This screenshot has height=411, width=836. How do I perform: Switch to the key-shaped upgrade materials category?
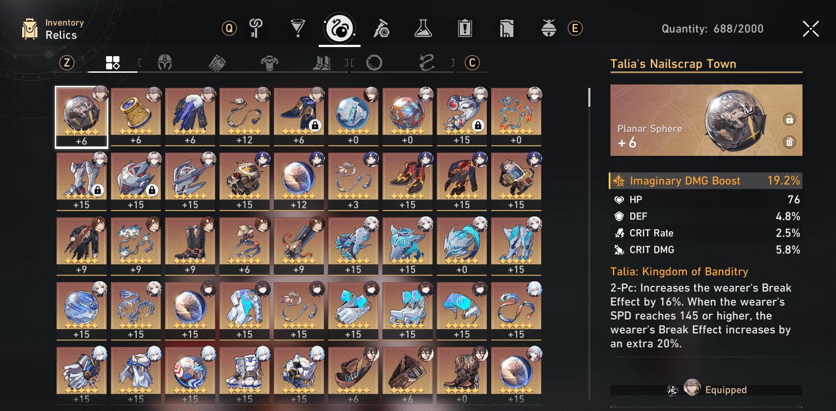[x=256, y=28]
